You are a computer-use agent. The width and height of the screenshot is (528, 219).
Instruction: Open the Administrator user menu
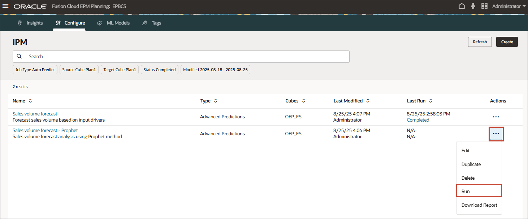[509, 6]
